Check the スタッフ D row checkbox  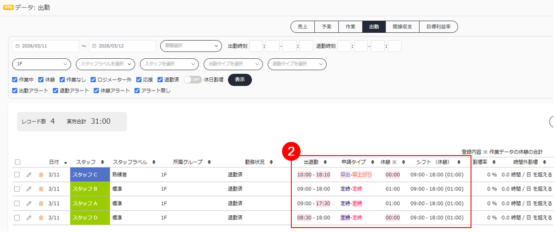(x=17, y=217)
